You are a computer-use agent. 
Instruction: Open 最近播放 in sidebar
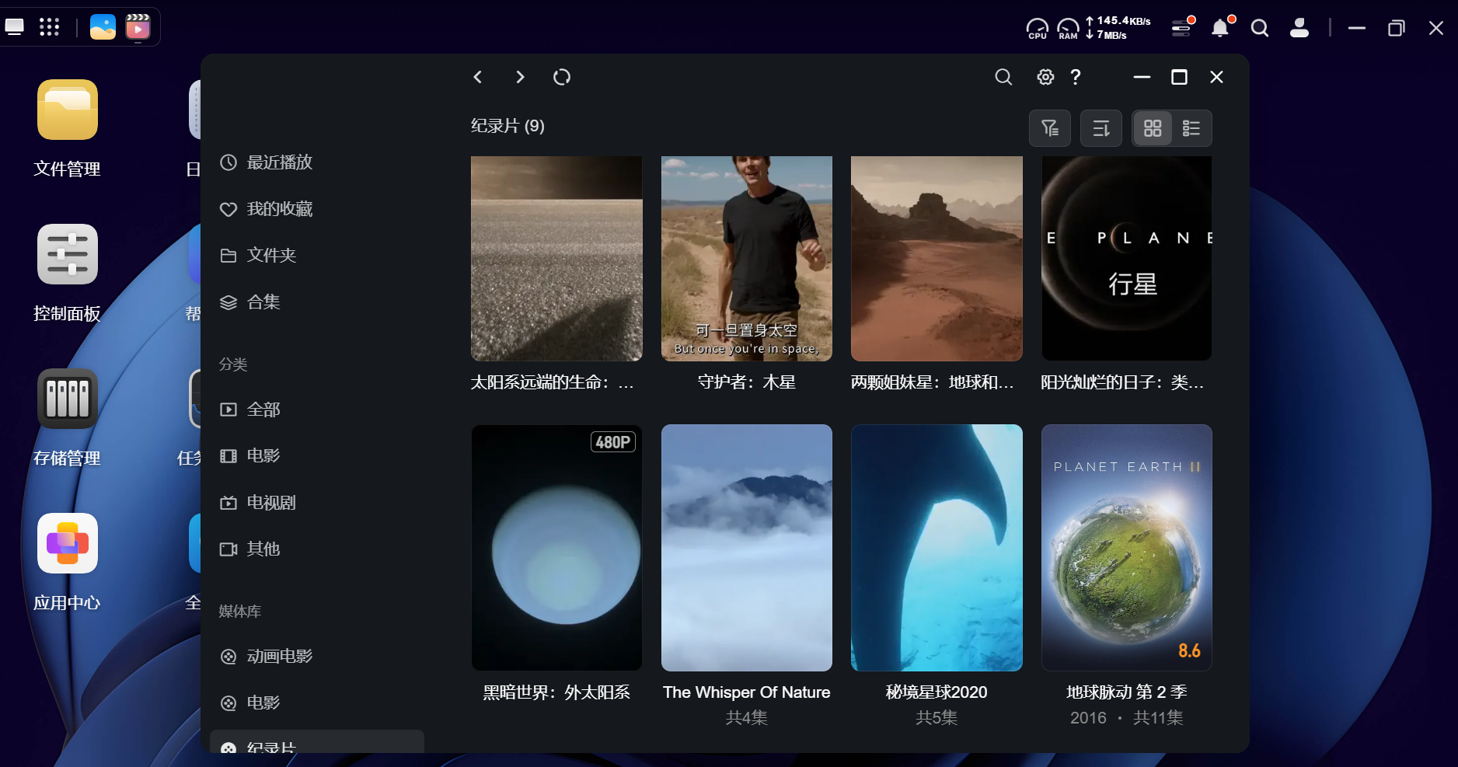coord(316,162)
